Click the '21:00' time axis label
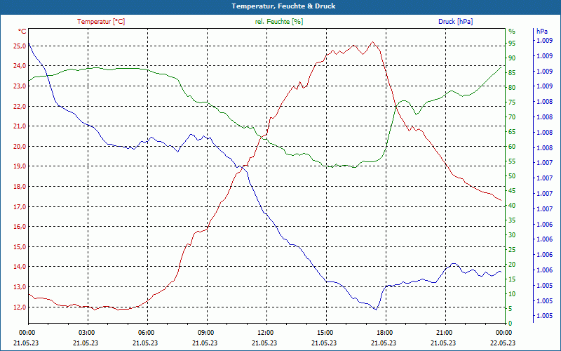The image size is (561, 351). point(444,332)
